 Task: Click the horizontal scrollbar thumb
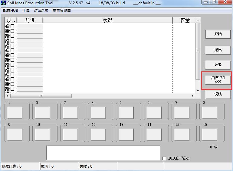click(x=41, y=96)
